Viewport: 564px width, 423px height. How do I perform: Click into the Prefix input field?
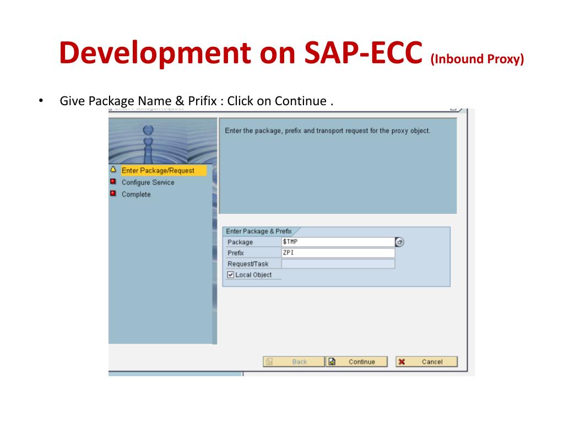[x=338, y=253]
